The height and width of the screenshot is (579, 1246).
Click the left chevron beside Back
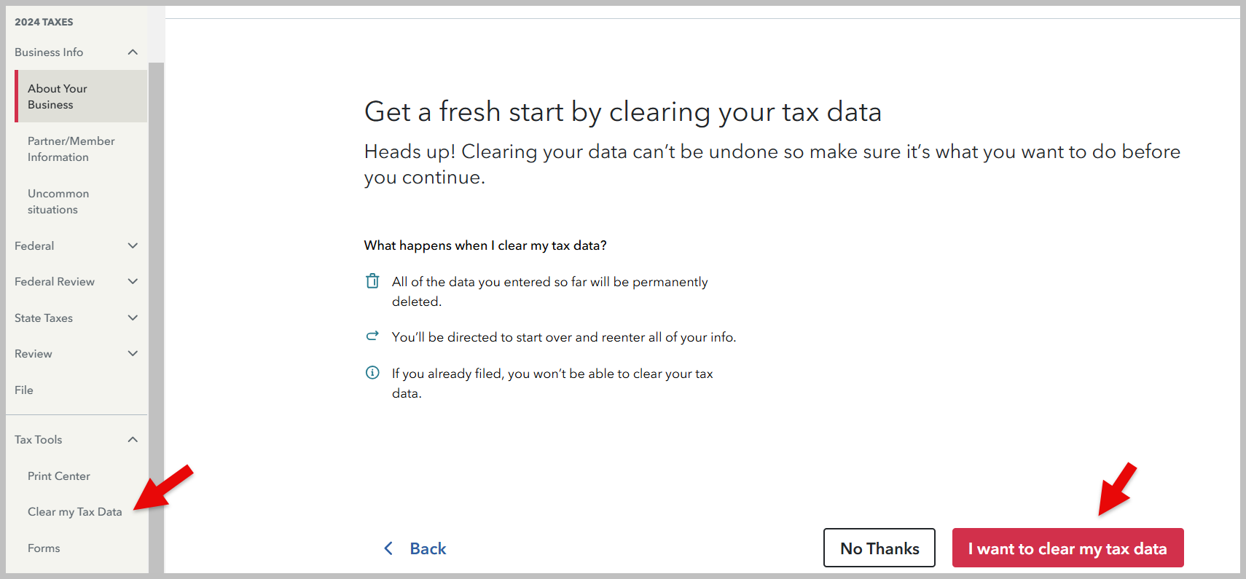(x=388, y=548)
